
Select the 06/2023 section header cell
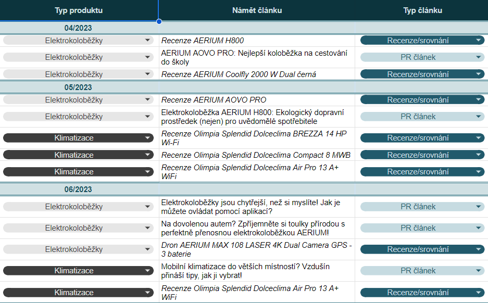[78, 190]
